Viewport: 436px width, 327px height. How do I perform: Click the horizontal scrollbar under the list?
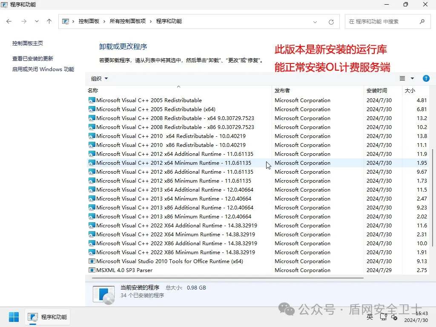click(227, 278)
